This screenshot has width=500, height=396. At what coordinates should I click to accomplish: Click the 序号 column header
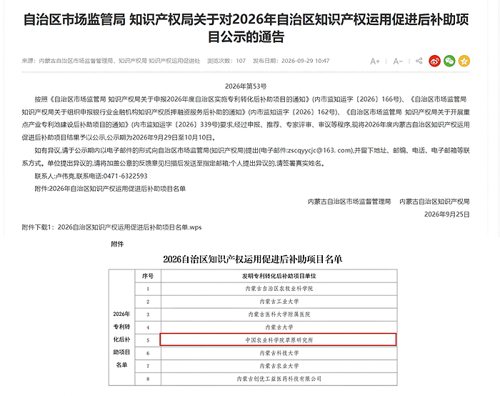(x=148, y=276)
